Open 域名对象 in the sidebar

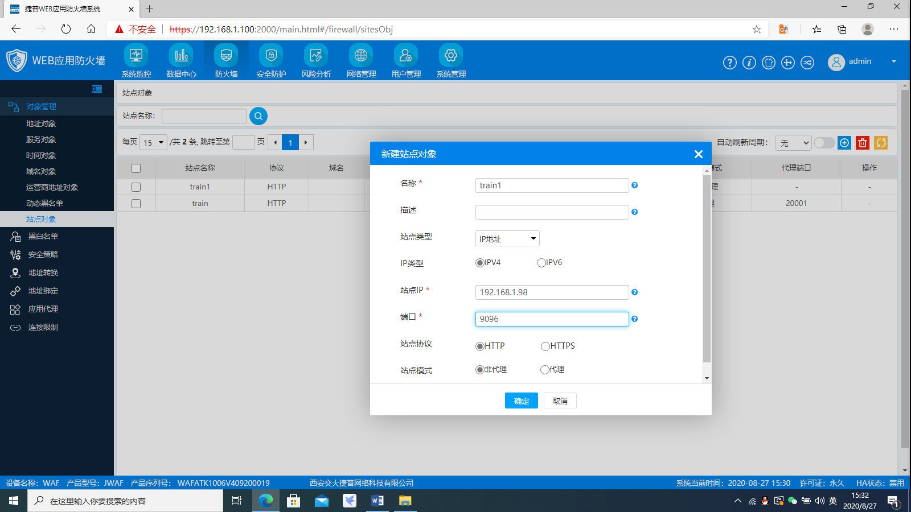tap(41, 171)
